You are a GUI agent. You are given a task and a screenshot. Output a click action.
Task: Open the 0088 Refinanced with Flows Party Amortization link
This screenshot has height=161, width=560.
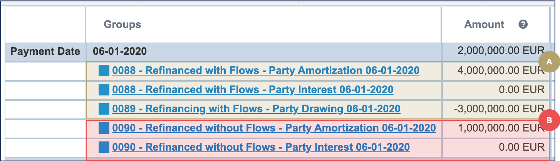click(266, 71)
